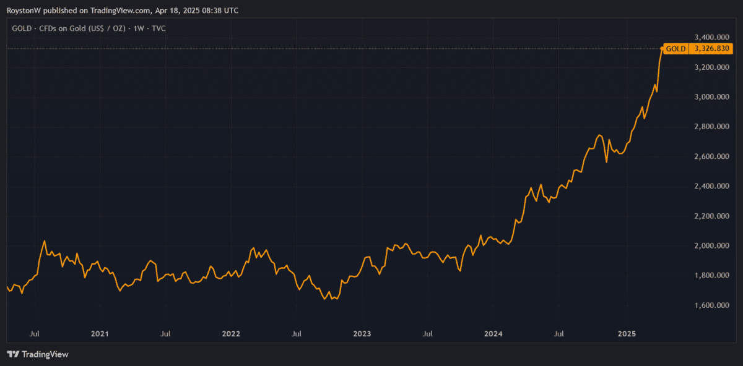The image size is (743, 366).
Task: Click the 2,600.000 price axis label
Action: (712, 156)
